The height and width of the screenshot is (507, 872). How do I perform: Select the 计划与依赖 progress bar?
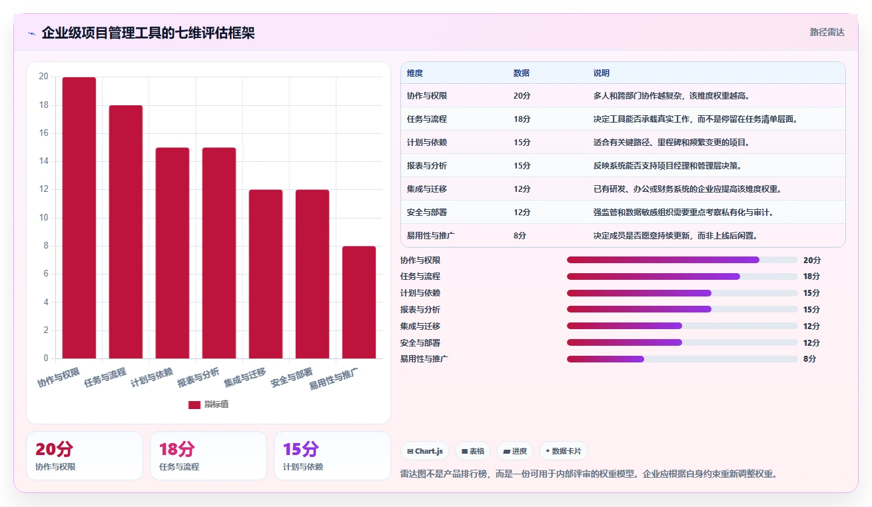coord(682,293)
